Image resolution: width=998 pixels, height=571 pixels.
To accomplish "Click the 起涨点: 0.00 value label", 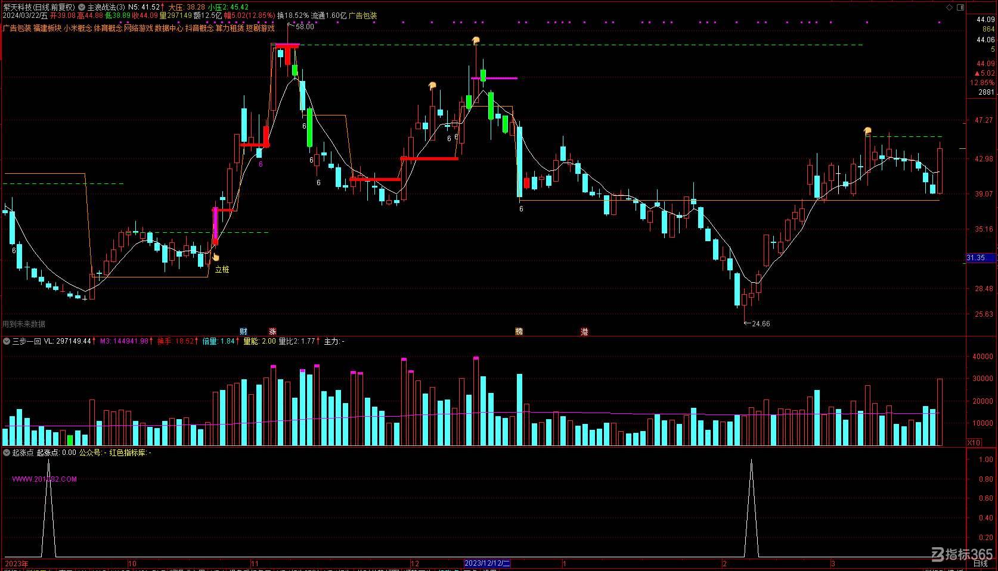I will pyautogui.click(x=56, y=453).
